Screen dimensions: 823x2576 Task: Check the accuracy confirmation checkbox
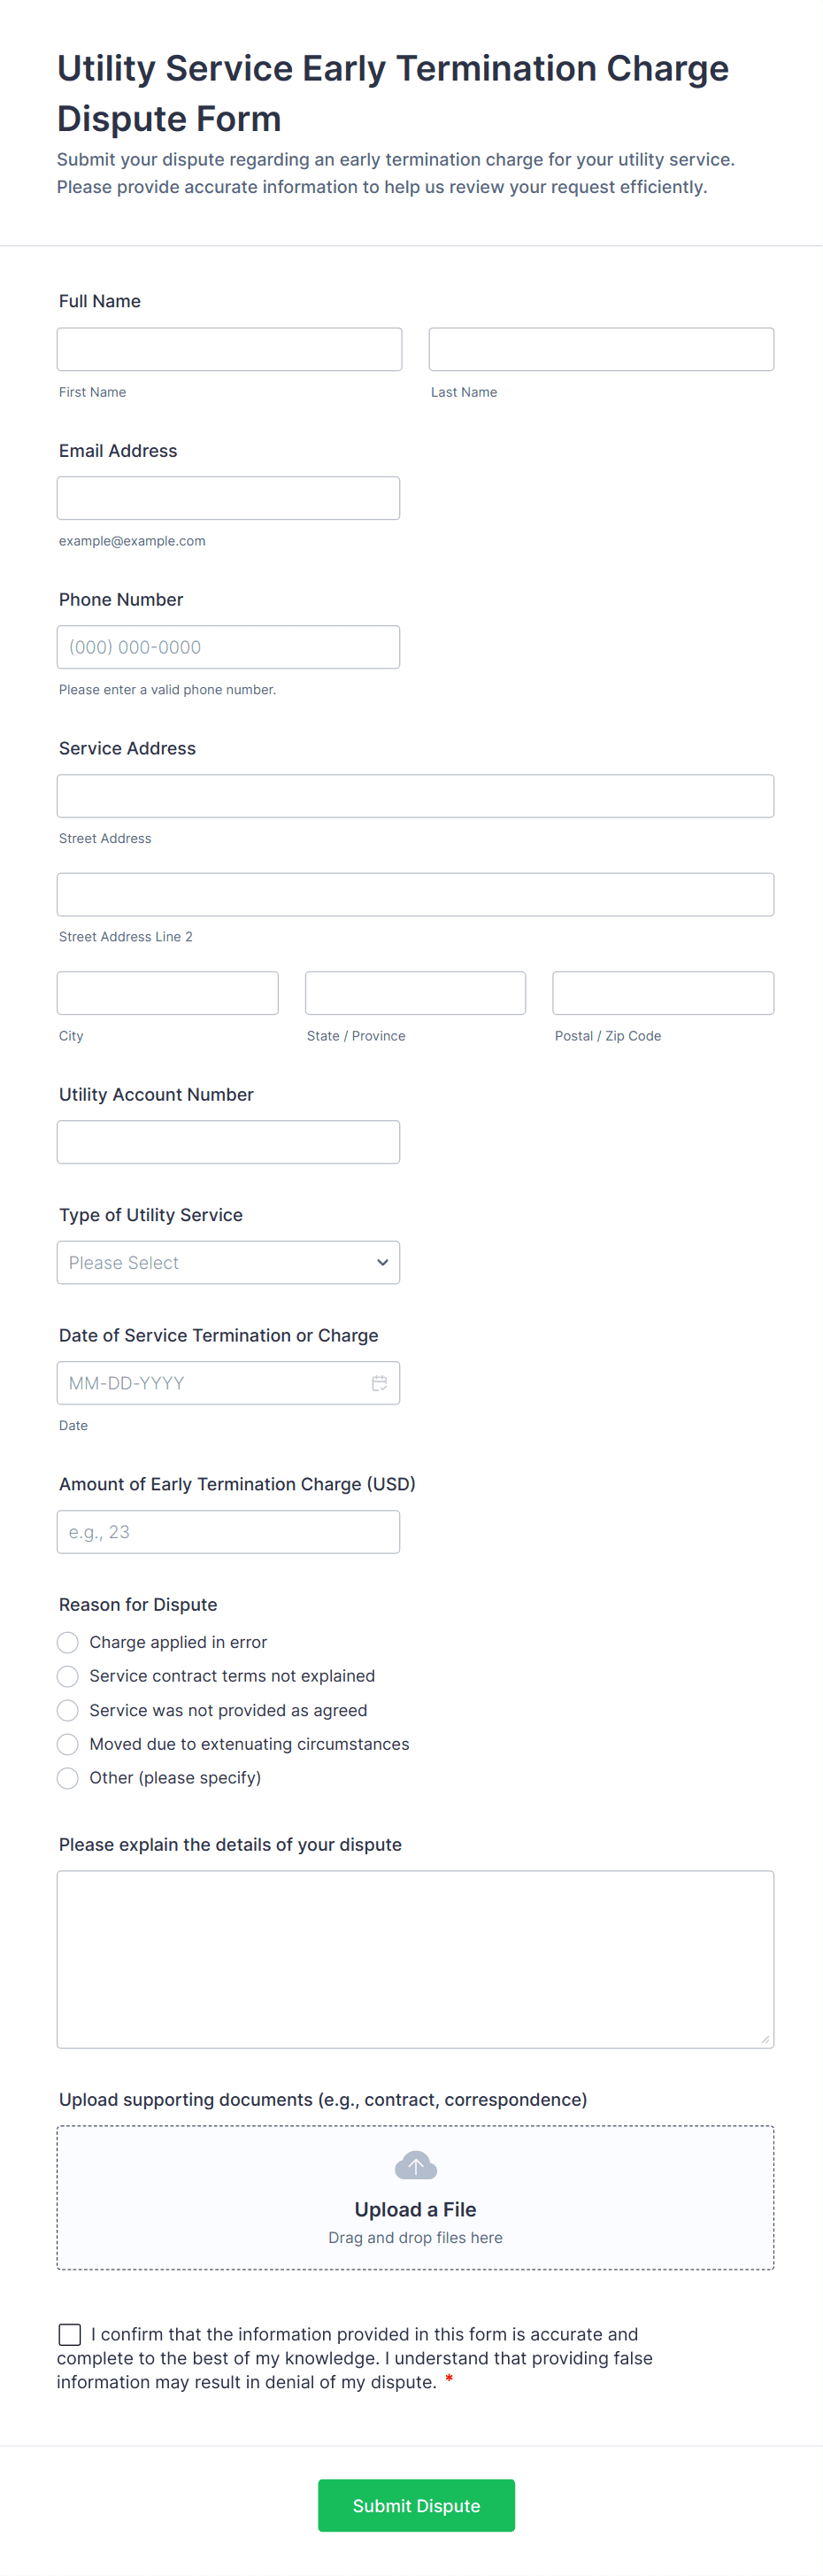click(70, 2334)
